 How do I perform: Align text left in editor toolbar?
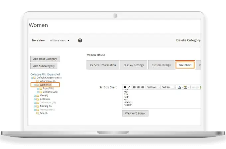click(134, 87)
